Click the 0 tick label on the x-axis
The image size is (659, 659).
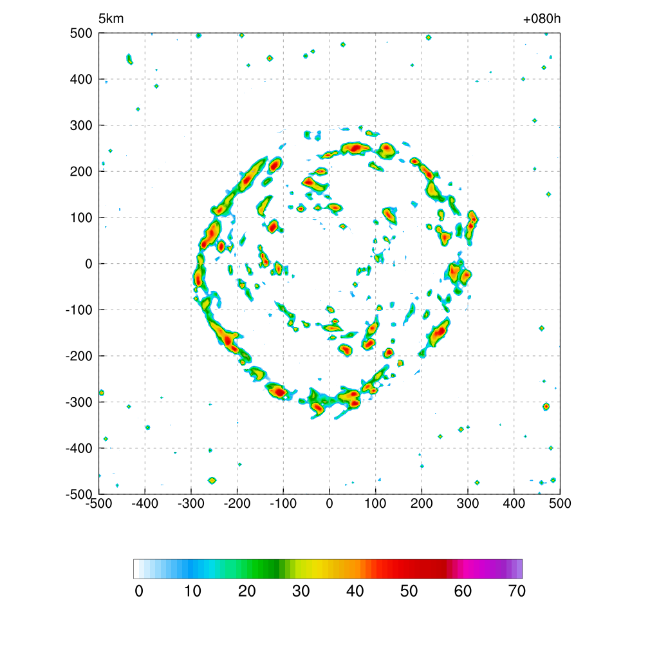pos(329,503)
